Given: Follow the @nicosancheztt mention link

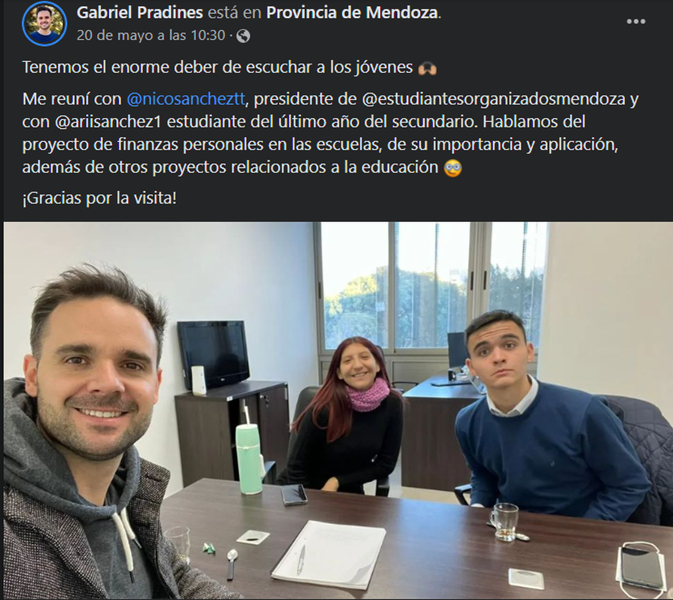Looking at the screenshot, I should coord(186,99).
